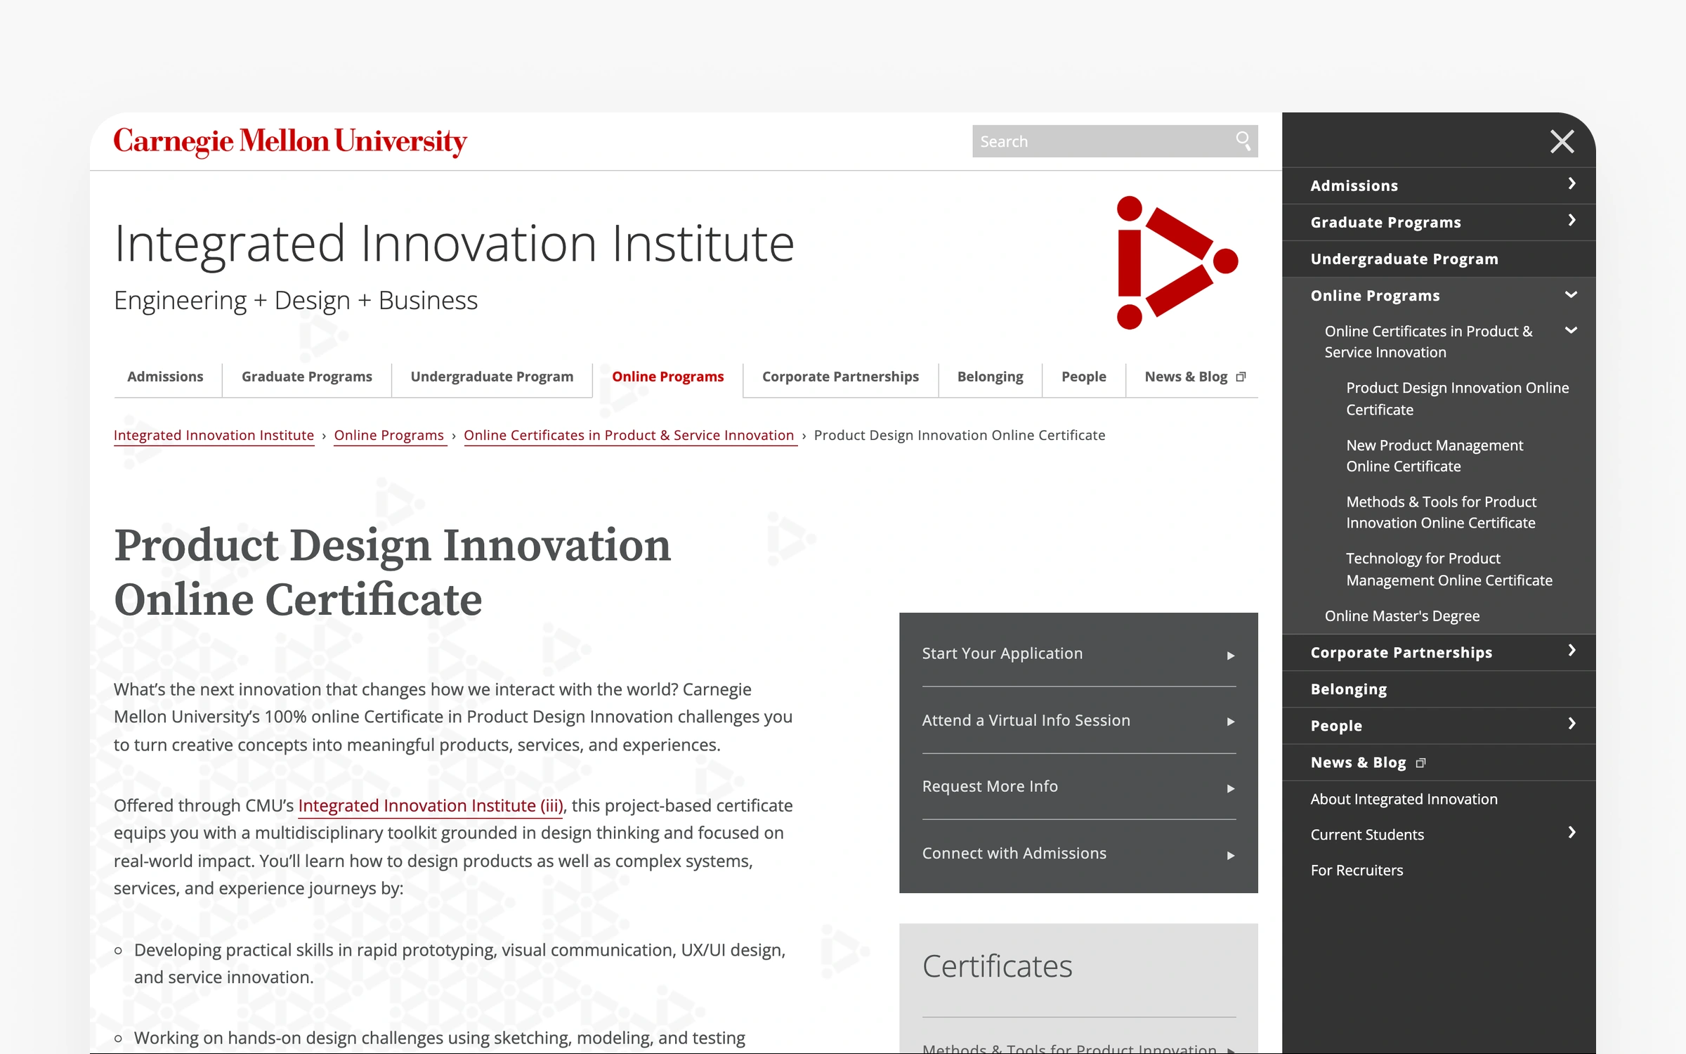Open the Belonging navigation tab

click(990, 377)
